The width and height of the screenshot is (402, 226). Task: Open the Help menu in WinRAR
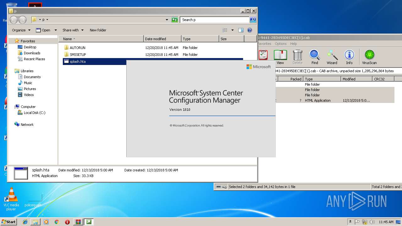(x=293, y=44)
